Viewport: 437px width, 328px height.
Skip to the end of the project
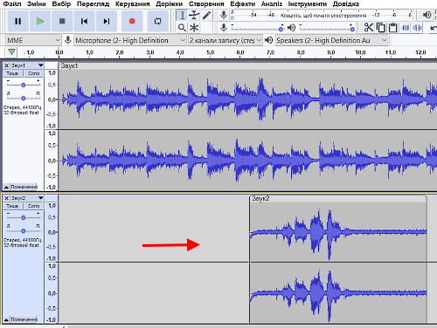[x=107, y=21]
